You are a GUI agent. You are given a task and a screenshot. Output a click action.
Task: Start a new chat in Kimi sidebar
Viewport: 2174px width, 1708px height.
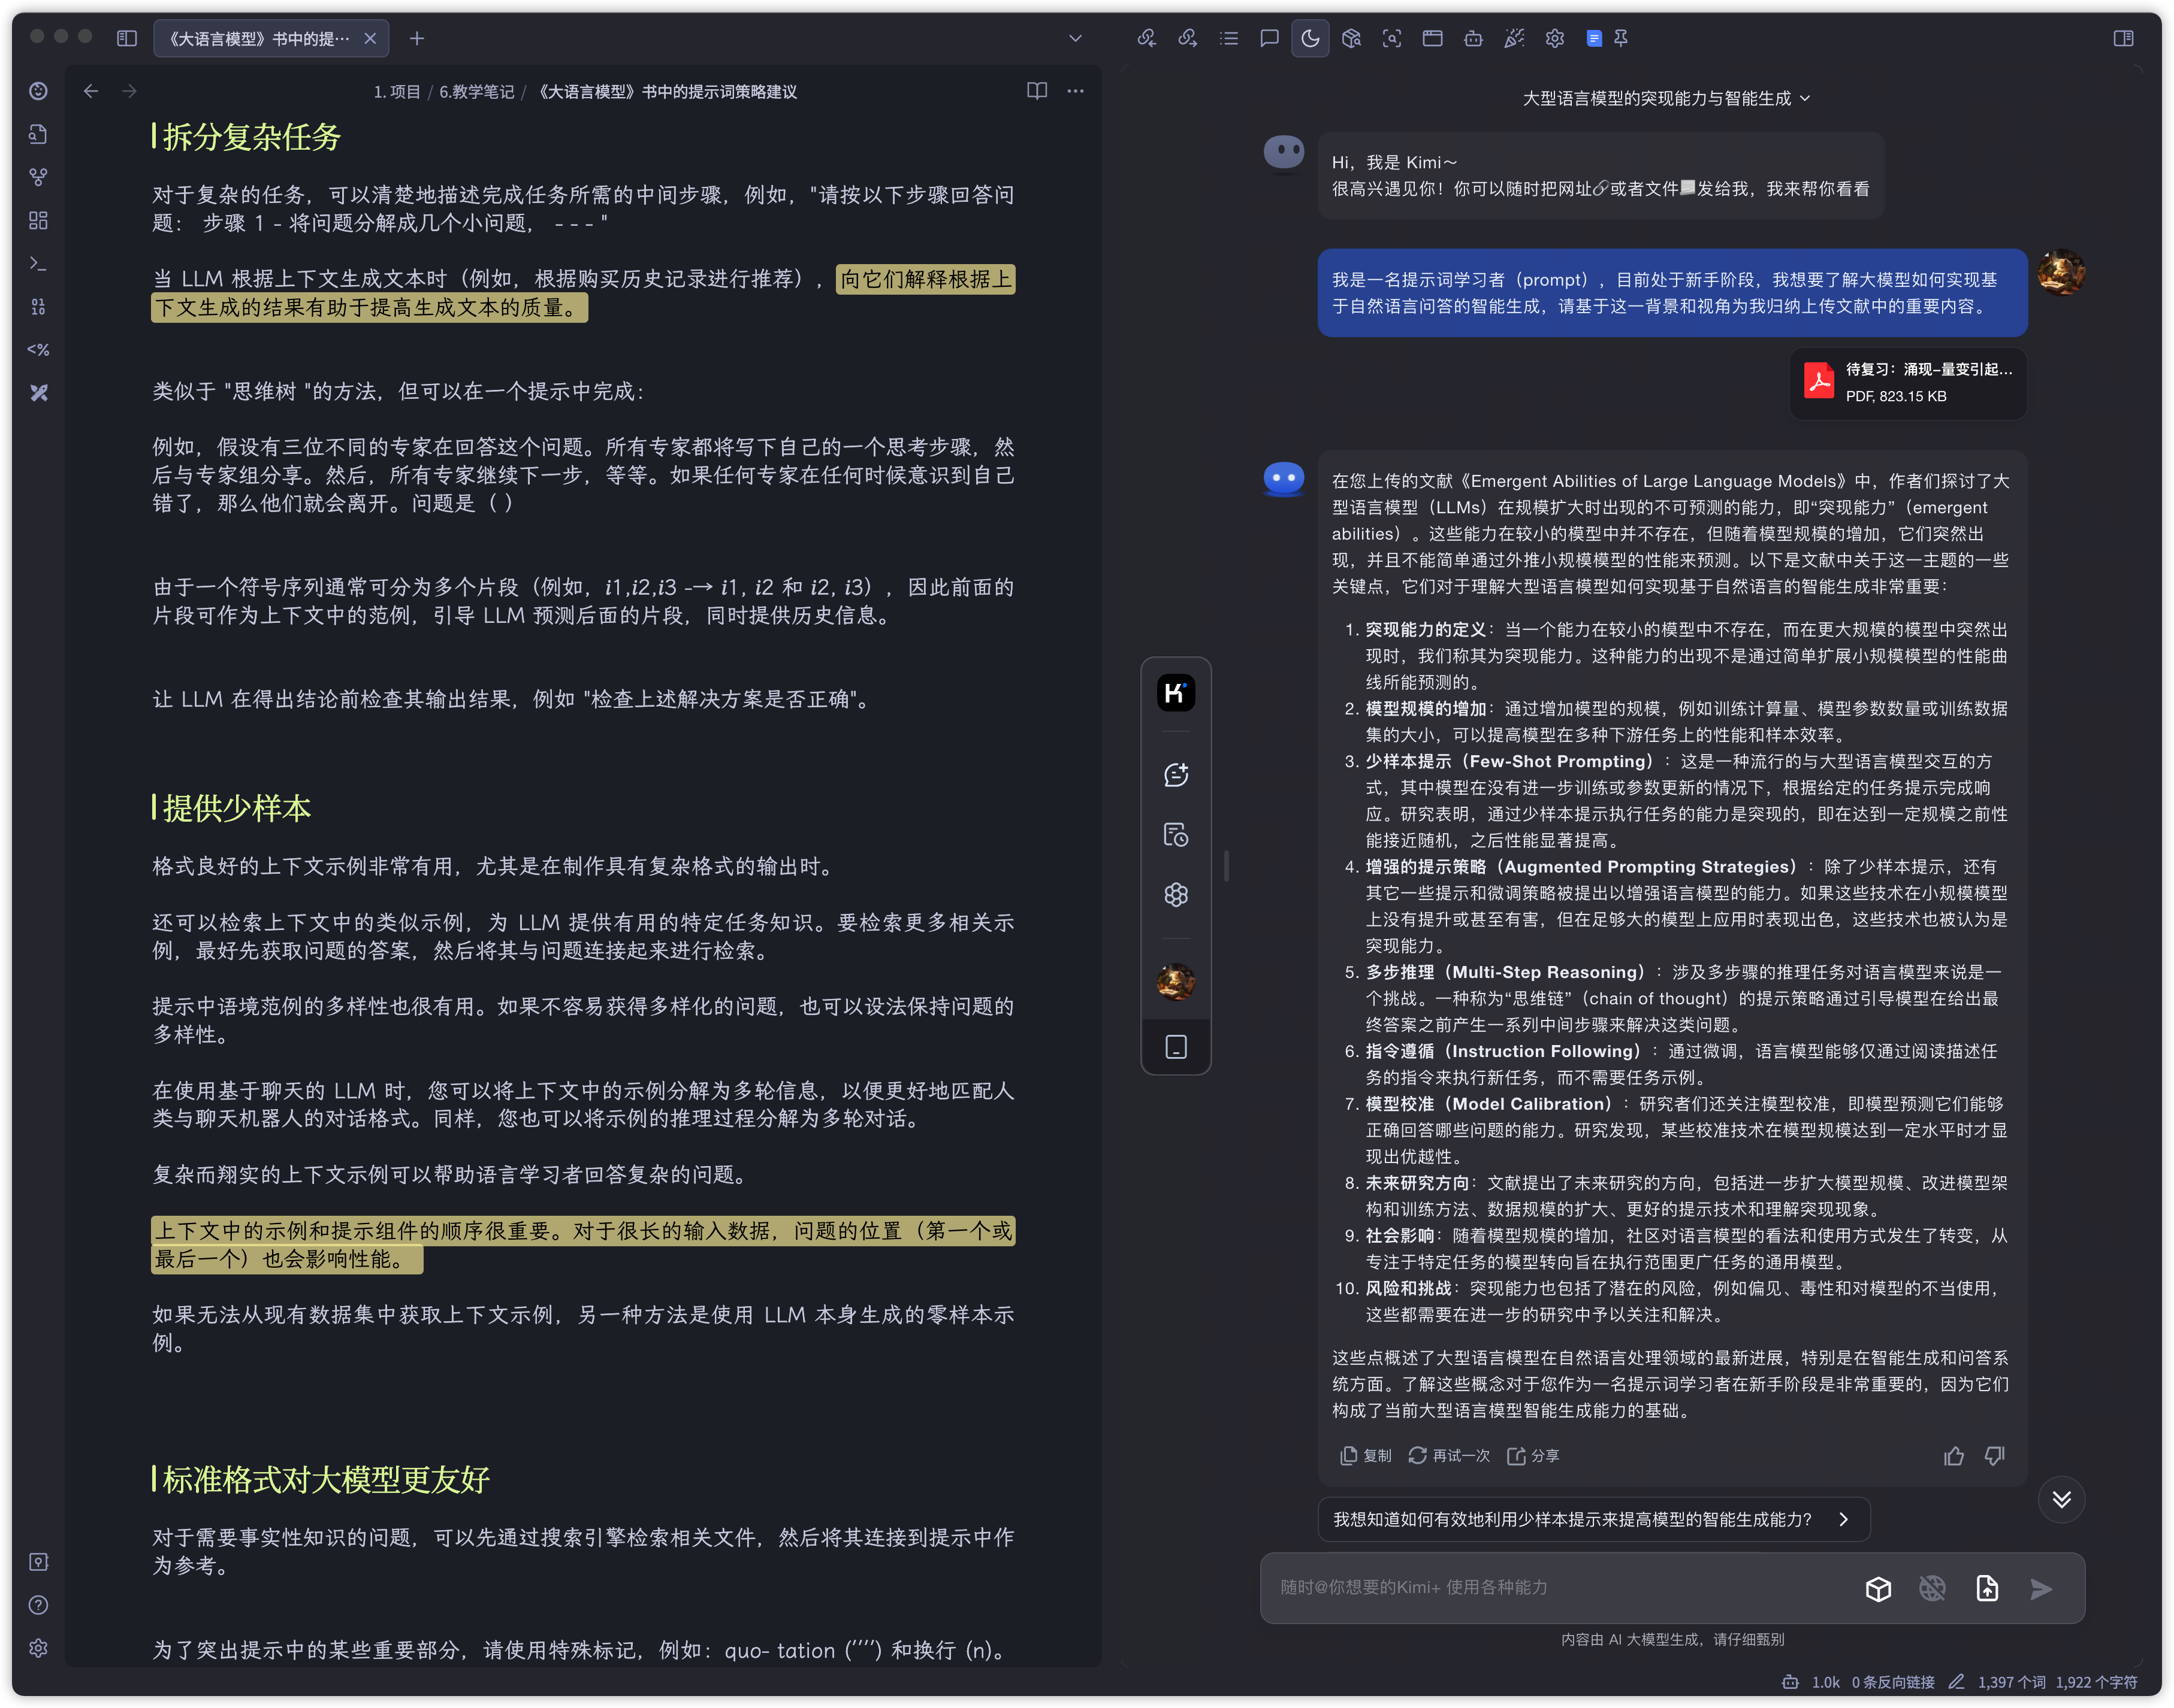tap(1176, 774)
